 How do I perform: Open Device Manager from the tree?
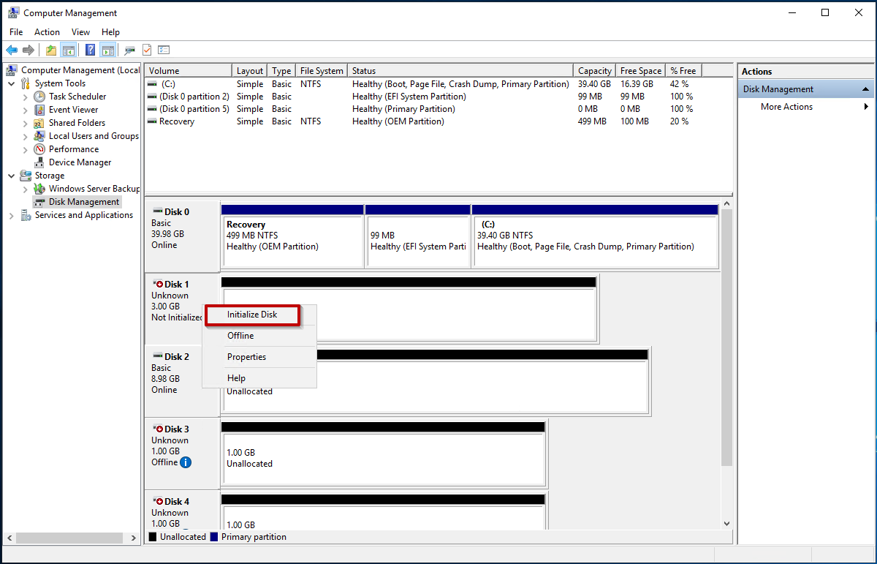(x=80, y=162)
